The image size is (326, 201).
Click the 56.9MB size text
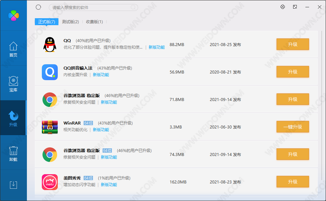tap(177, 72)
